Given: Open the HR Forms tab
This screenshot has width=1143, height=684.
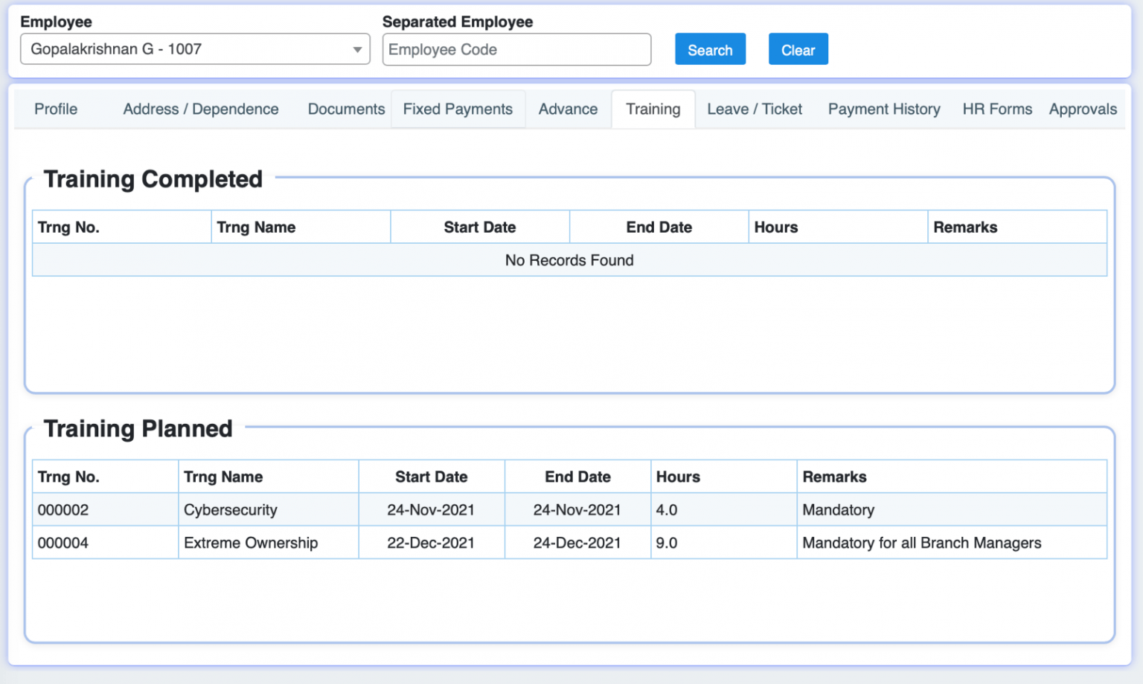Looking at the screenshot, I should pyautogui.click(x=997, y=109).
